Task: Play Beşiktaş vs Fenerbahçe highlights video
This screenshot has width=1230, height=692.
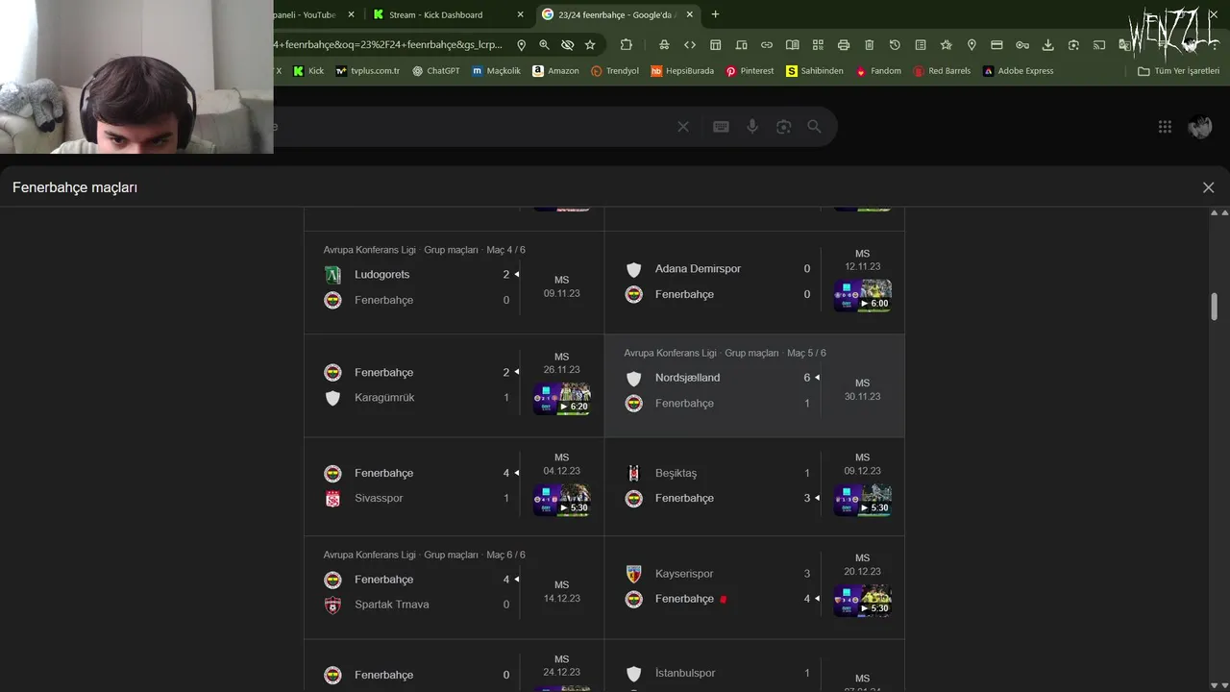Action: [863, 500]
